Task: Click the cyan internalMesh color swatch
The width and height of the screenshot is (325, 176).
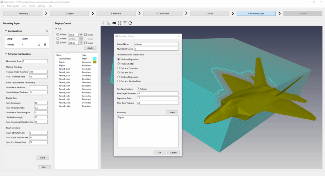Action: click(95, 59)
